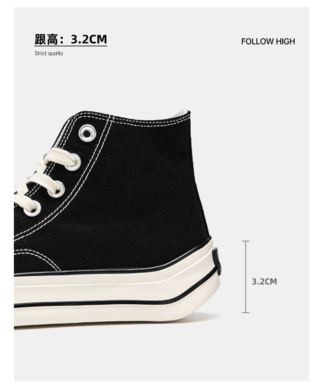This screenshot has width=323, height=388.
Task: Click the top tick of the measurement line
Action: (245, 241)
